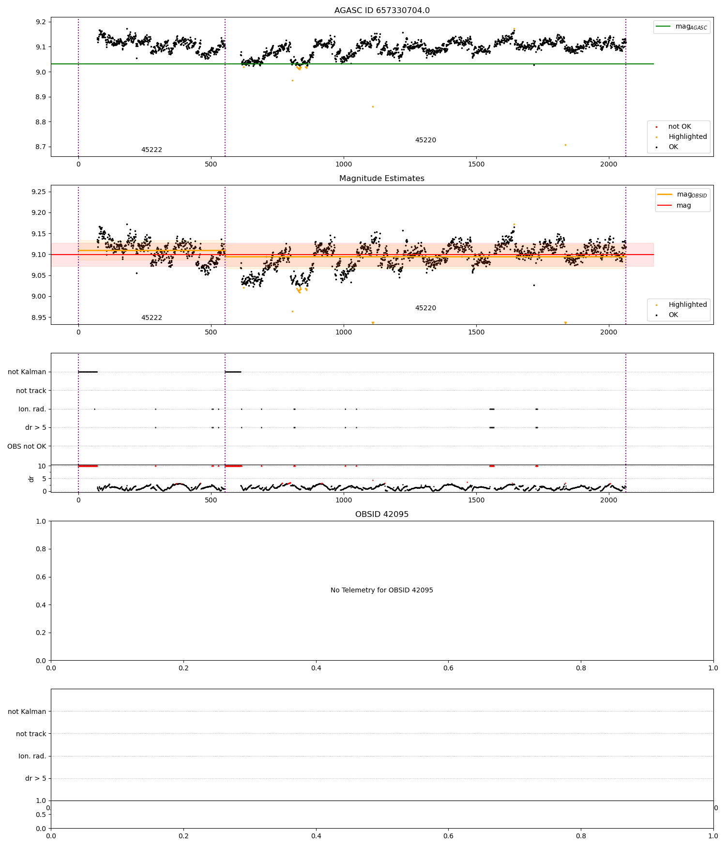The image size is (726, 847).
Task: Click the red mag legend entry
Action: tap(674, 206)
